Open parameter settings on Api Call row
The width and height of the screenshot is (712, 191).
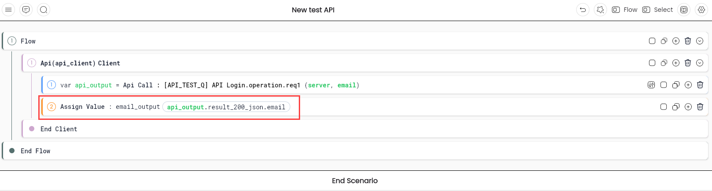pyautogui.click(x=651, y=85)
